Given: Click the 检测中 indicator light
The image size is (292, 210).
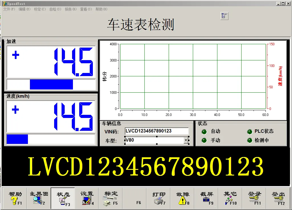Looking at the screenshot, I should tap(250, 140).
